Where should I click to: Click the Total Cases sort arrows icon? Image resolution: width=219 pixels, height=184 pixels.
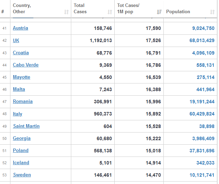tap(110, 12)
